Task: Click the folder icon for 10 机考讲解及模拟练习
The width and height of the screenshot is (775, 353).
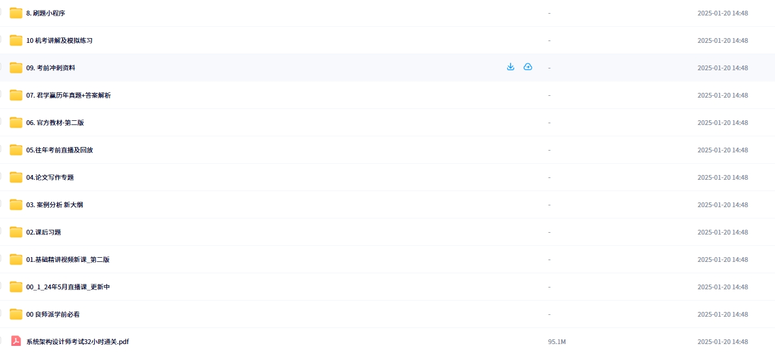Action: [x=16, y=40]
